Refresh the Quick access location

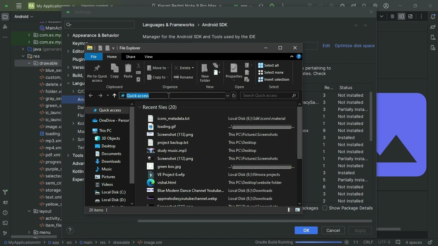tap(234, 96)
